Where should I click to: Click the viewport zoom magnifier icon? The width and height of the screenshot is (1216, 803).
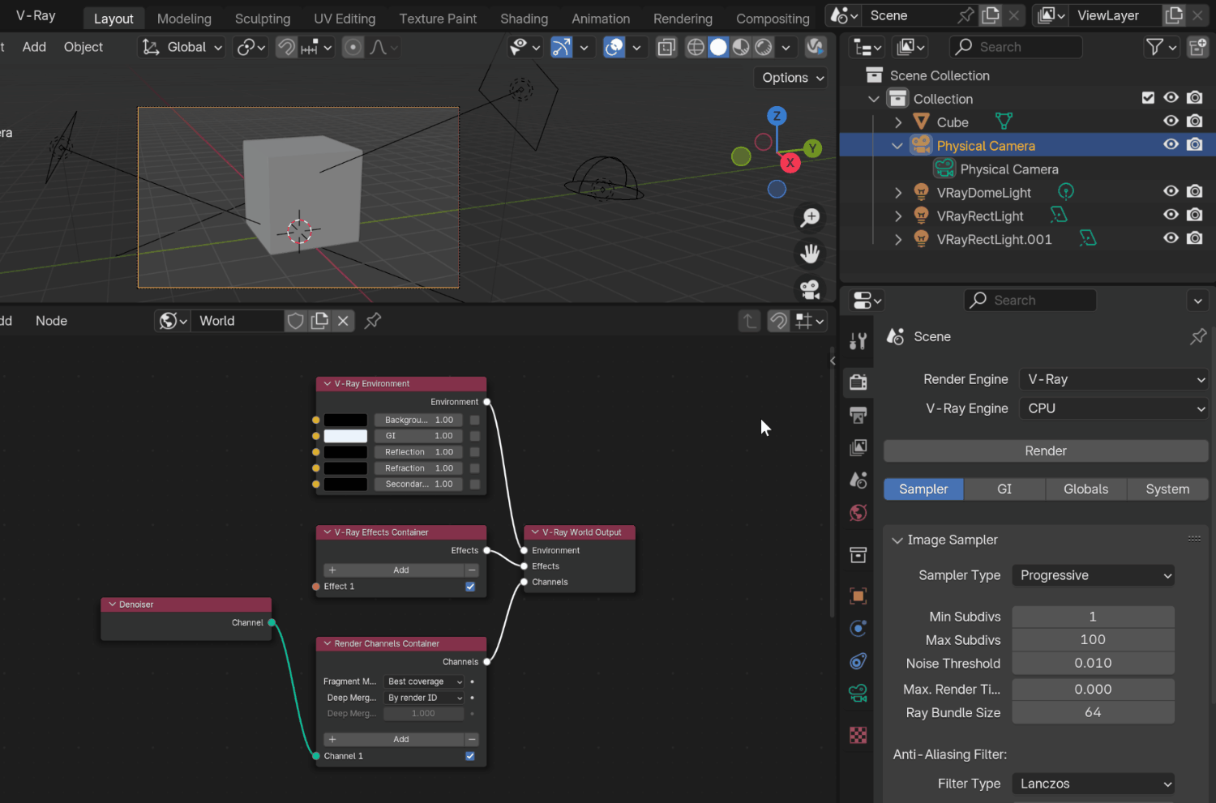pos(810,217)
